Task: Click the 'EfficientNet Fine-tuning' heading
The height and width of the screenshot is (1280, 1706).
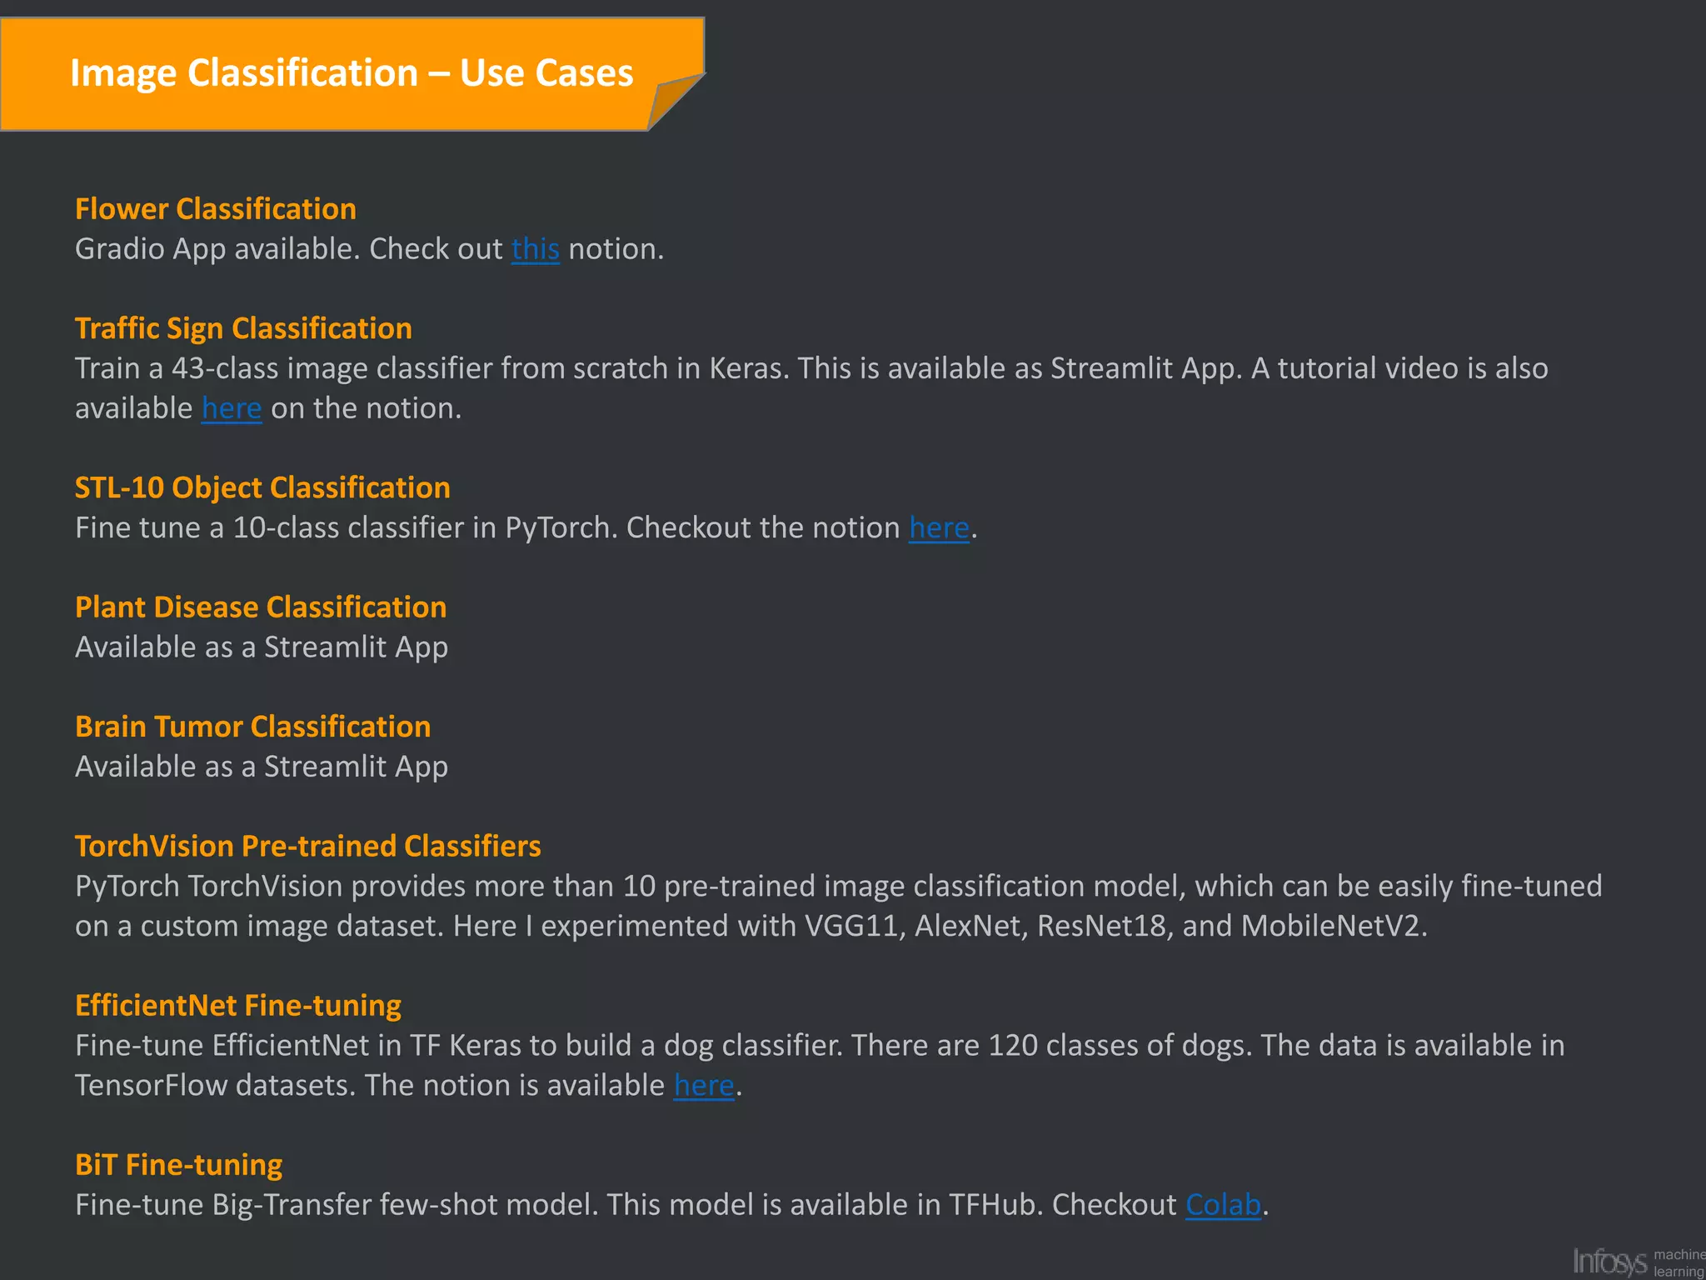Action: [x=238, y=1005]
